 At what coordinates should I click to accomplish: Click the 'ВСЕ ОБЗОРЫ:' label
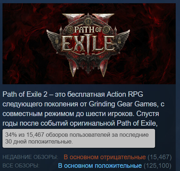coord(21,166)
